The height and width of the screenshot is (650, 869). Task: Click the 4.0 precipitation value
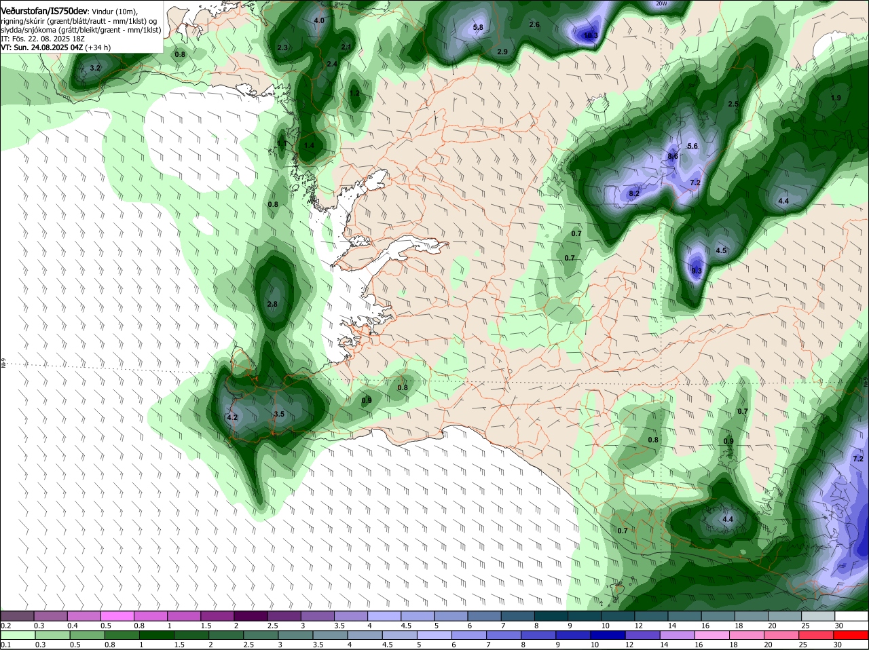tap(319, 20)
